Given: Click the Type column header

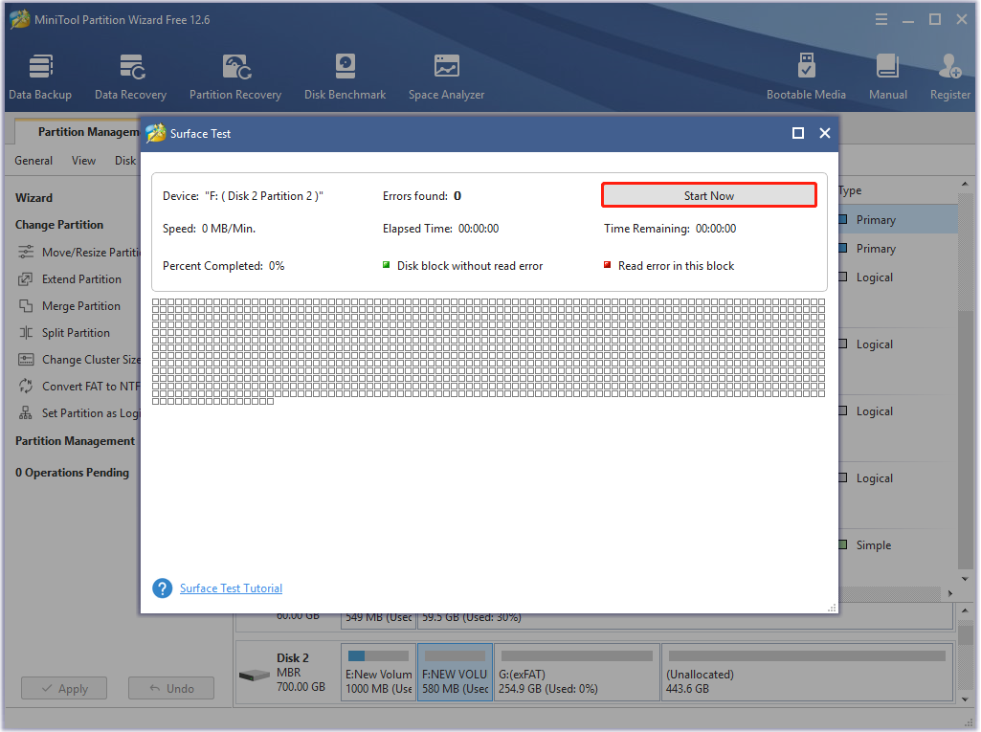Looking at the screenshot, I should [x=850, y=190].
